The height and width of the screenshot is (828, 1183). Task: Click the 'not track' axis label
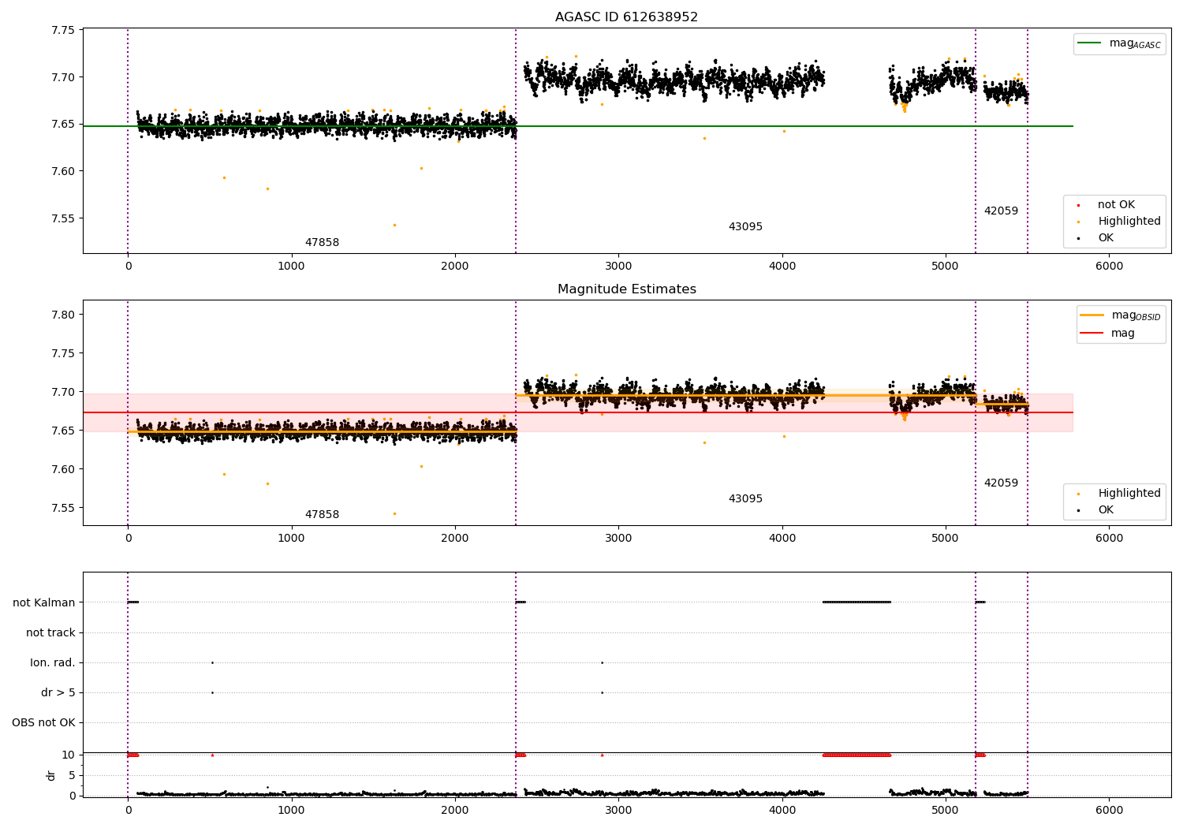pyautogui.click(x=50, y=632)
